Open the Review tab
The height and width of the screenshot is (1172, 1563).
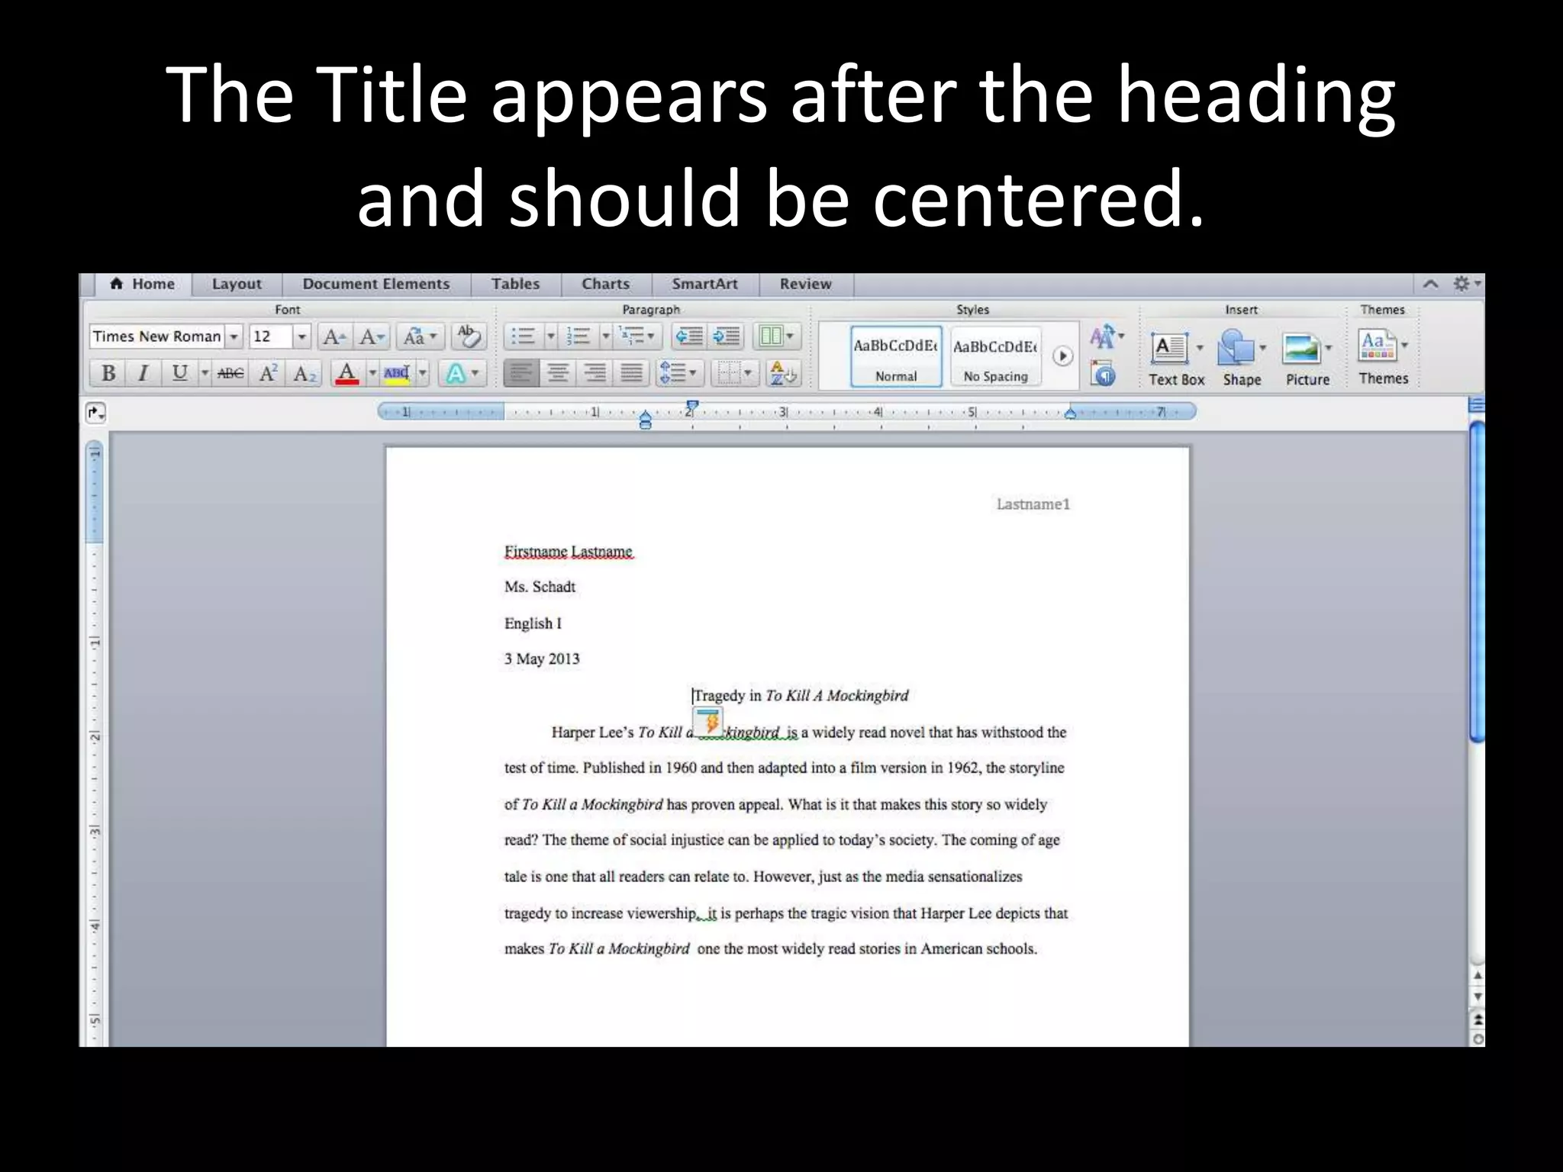point(806,284)
